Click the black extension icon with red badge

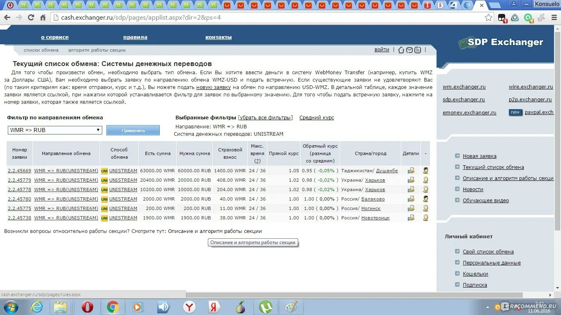point(502,18)
